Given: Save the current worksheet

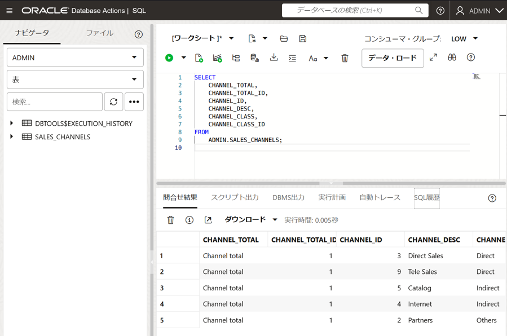Looking at the screenshot, I should coord(302,38).
